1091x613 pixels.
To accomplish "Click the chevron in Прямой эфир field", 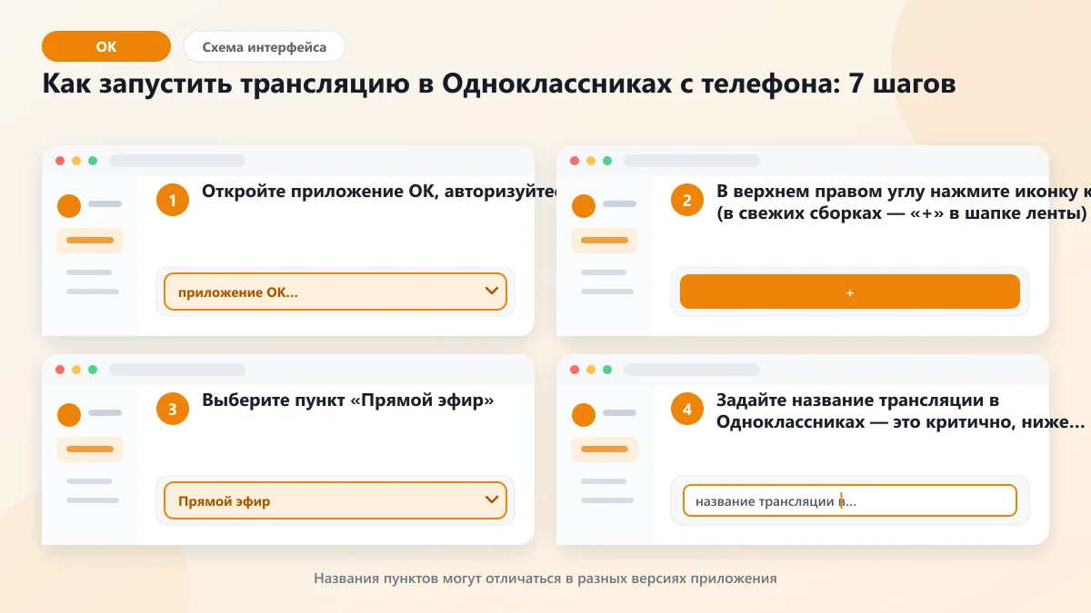I will [x=492, y=499].
